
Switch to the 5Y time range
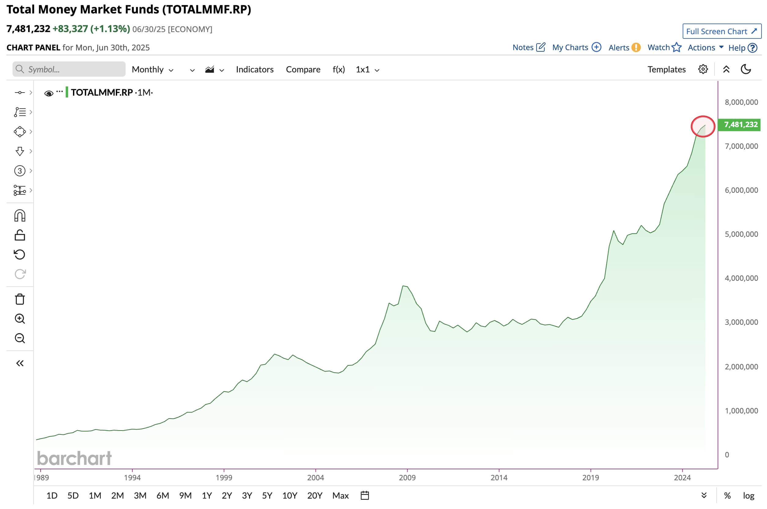coord(267,496)
